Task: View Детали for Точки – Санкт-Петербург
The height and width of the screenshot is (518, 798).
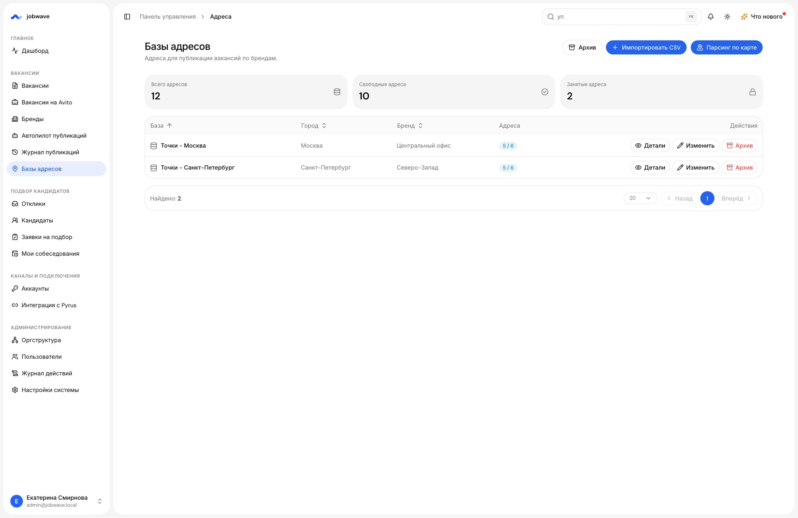Action: (650, 167)
